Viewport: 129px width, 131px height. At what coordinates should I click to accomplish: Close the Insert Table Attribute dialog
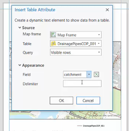[x=107, y=10]
